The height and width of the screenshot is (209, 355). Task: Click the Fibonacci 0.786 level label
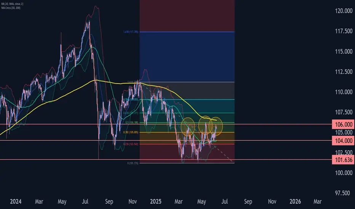click(x=131, y=100)
